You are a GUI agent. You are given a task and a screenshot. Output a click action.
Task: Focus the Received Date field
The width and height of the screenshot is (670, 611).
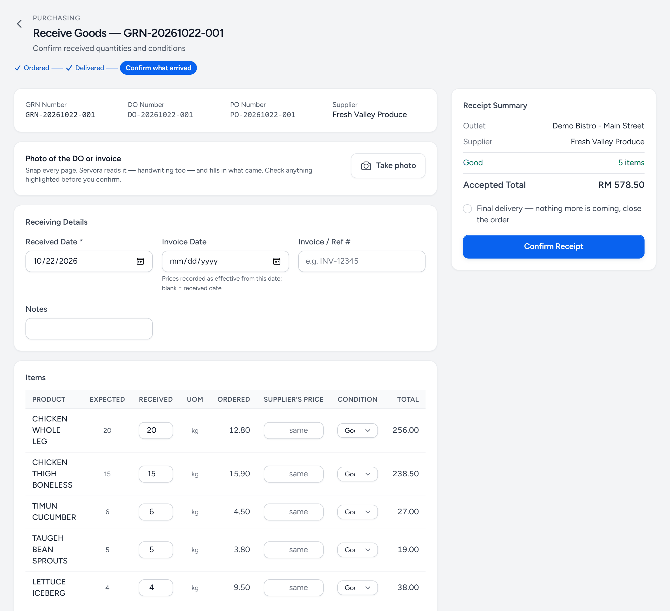tap(89, 261)
